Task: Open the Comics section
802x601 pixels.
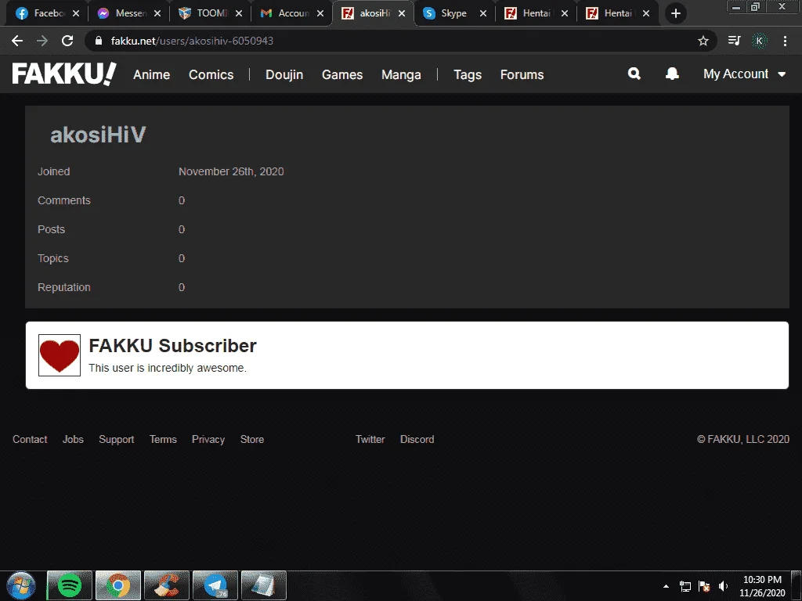Action: pos(211,74)
